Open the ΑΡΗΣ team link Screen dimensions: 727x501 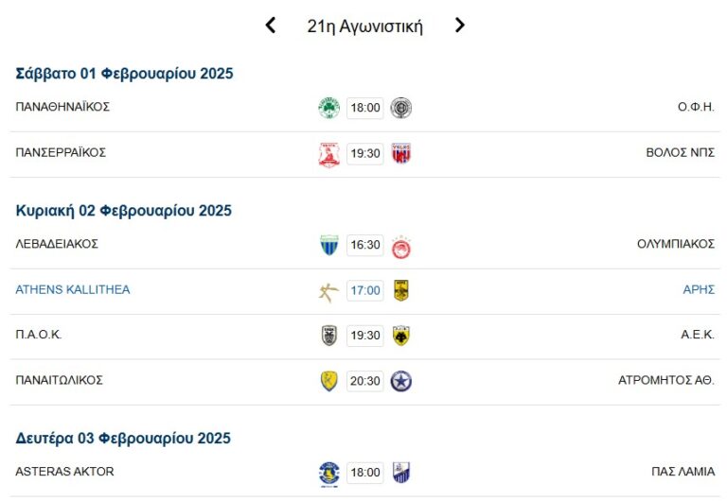[x=699, y=290]
